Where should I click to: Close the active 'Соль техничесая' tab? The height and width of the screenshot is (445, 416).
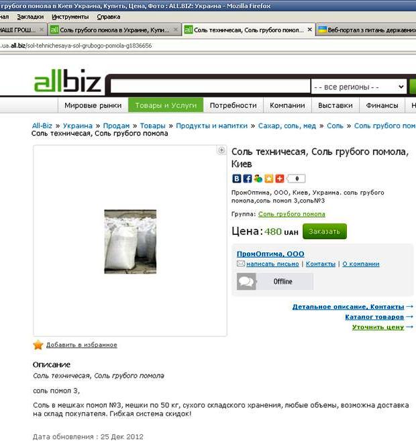coord(309,30)
